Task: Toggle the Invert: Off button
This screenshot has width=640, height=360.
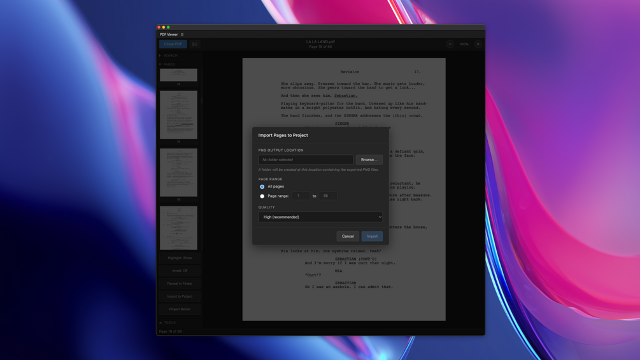Action: [180, 271]
